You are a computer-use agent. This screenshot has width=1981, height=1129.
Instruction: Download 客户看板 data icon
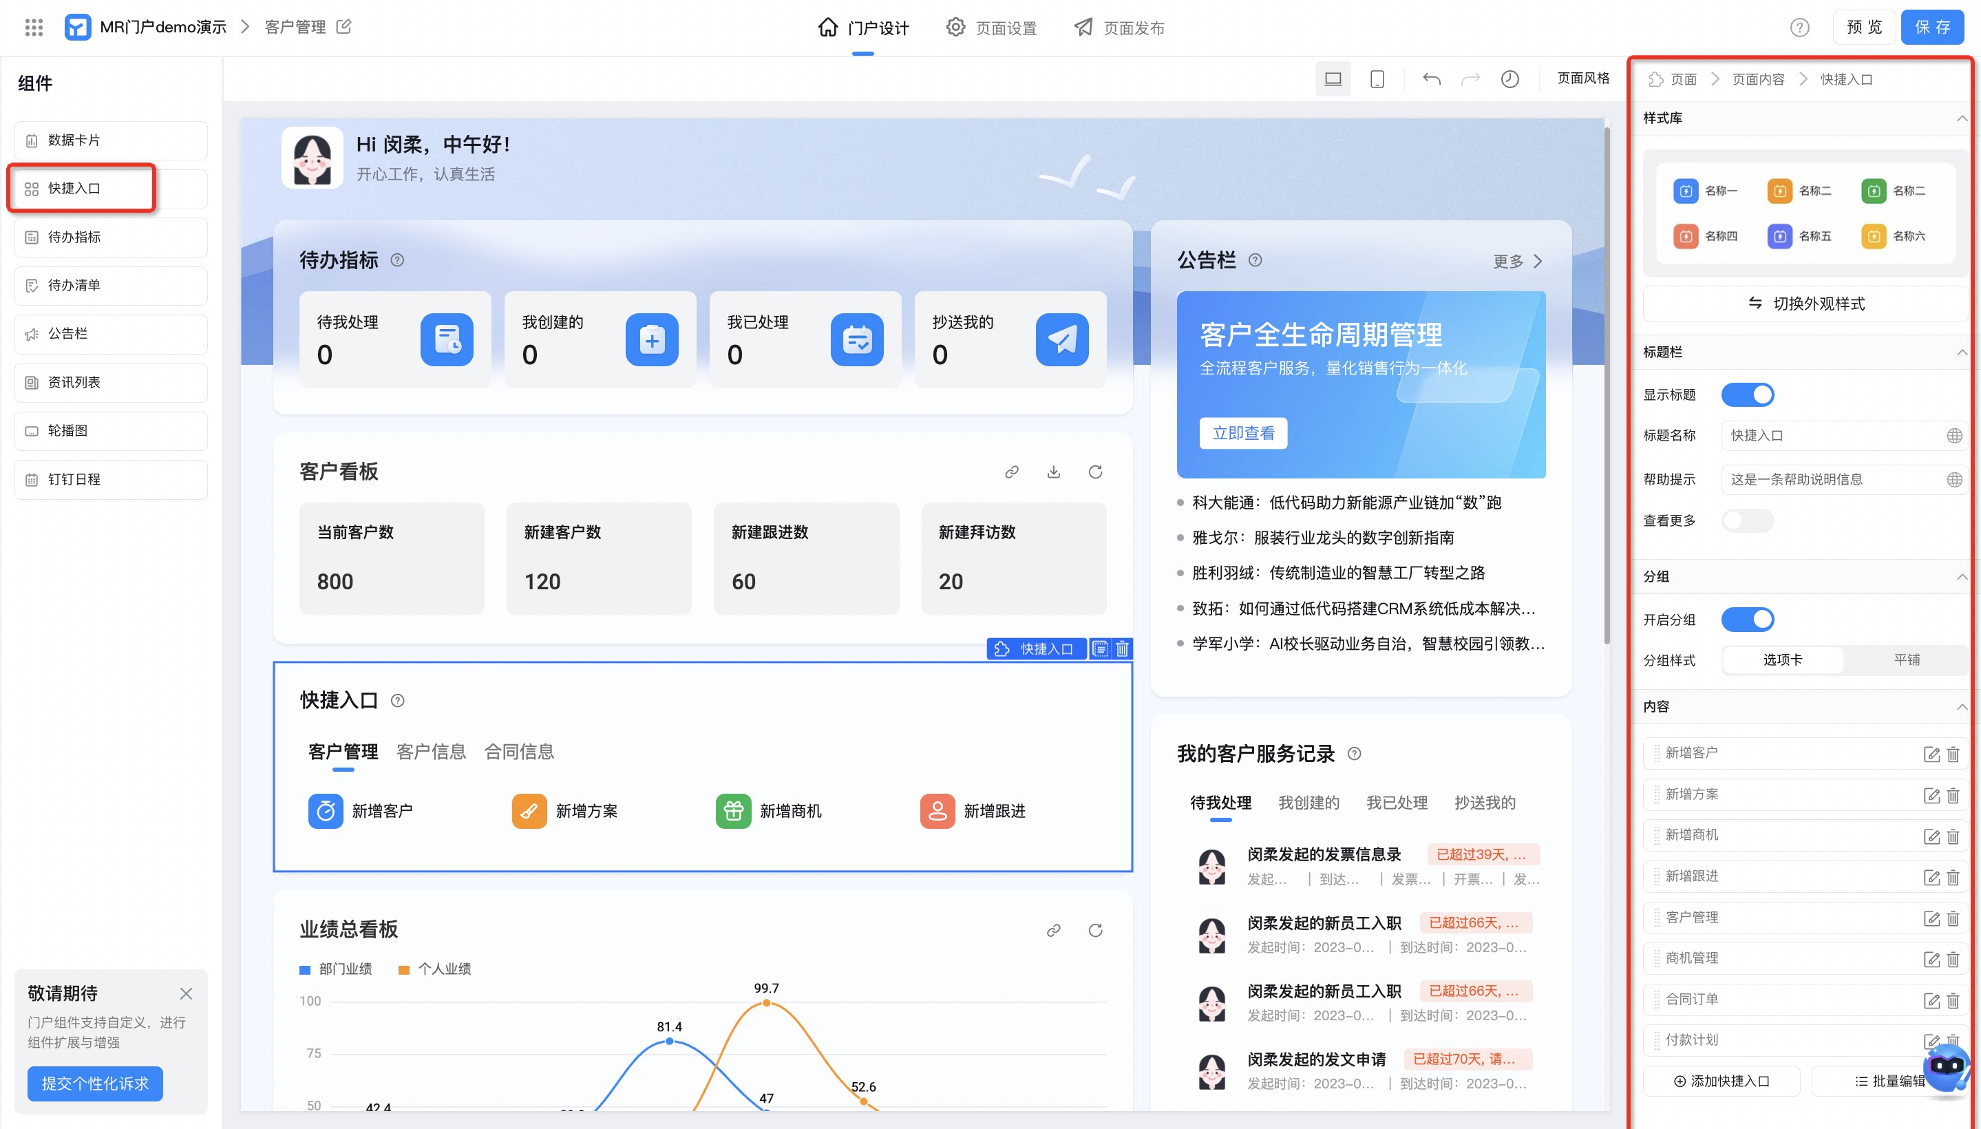1053,472
